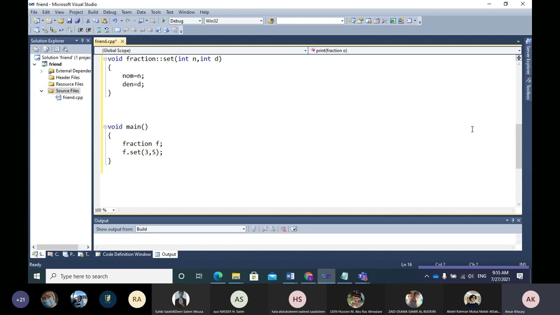Select the Header Files folder

tap(67, 77)
